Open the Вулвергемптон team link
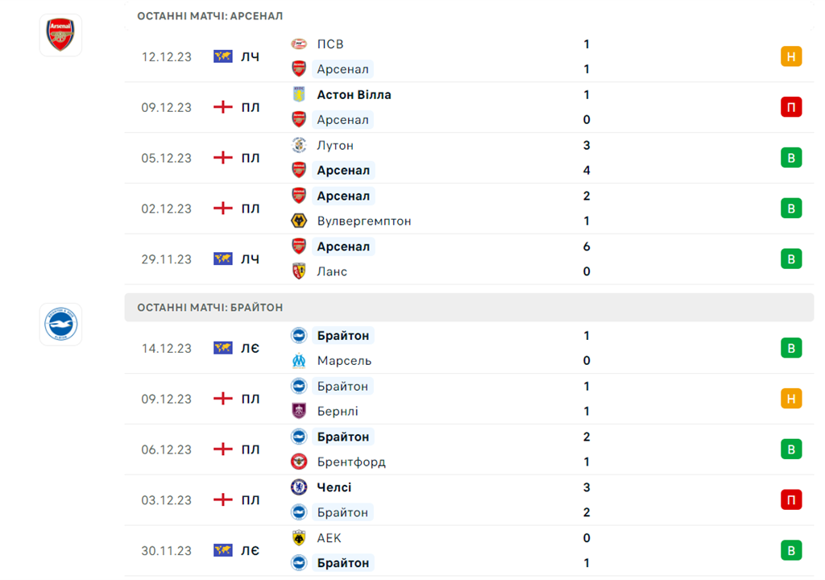This screenshot has width=825, height=580. (363, 221)
